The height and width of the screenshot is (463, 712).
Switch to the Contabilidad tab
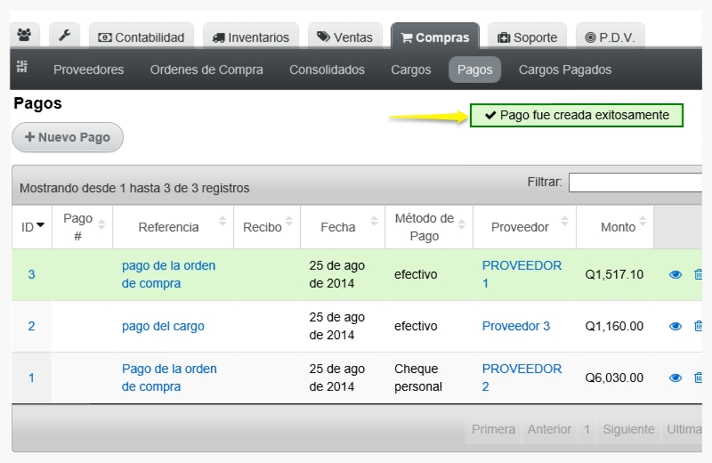click(142, 36)
